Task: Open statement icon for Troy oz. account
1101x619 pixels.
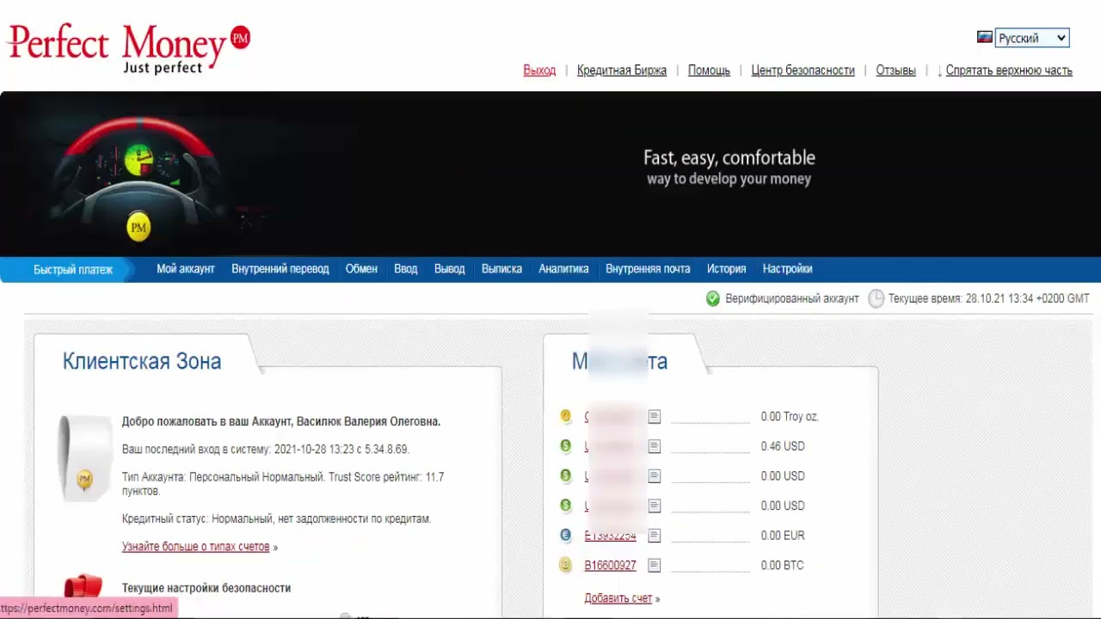Action: [x=655, y=416]
